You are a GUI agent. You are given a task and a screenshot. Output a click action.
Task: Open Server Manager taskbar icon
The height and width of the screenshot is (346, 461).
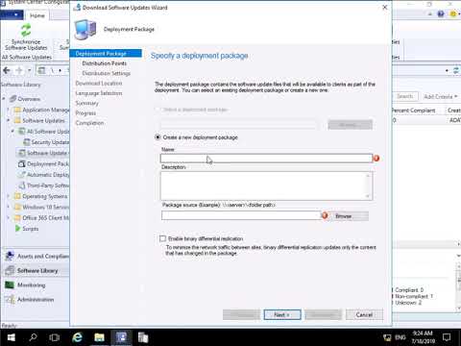(143, 337)
